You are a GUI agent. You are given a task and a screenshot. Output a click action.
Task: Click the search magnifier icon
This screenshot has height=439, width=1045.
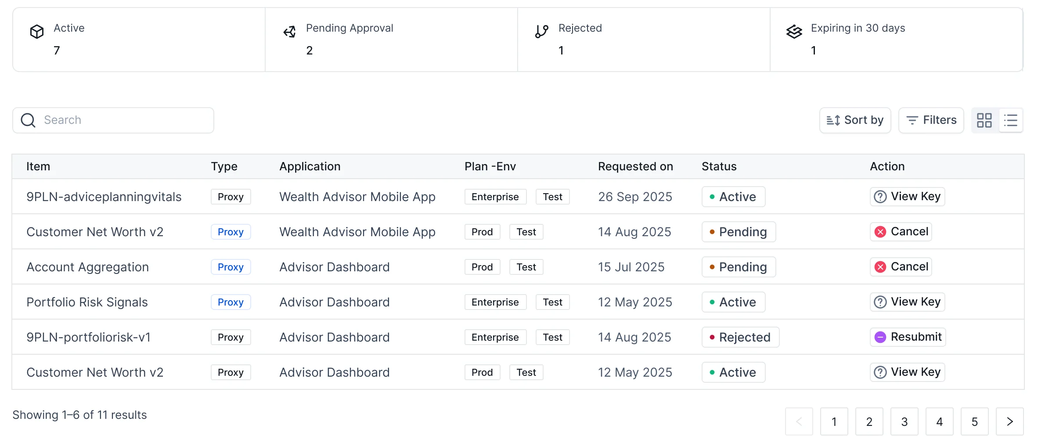click(28, 120)
